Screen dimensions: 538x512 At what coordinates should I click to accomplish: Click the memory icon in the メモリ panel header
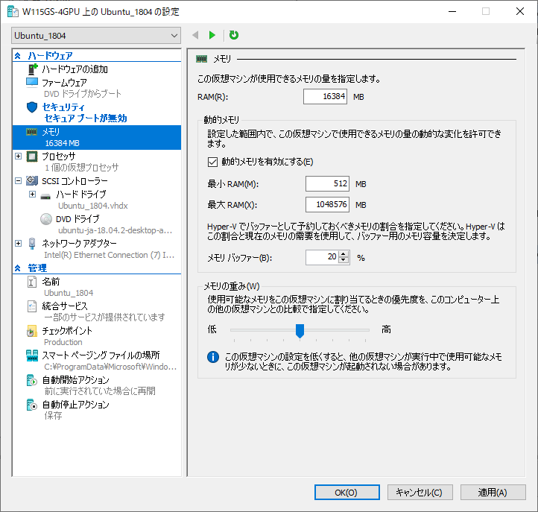202,59
